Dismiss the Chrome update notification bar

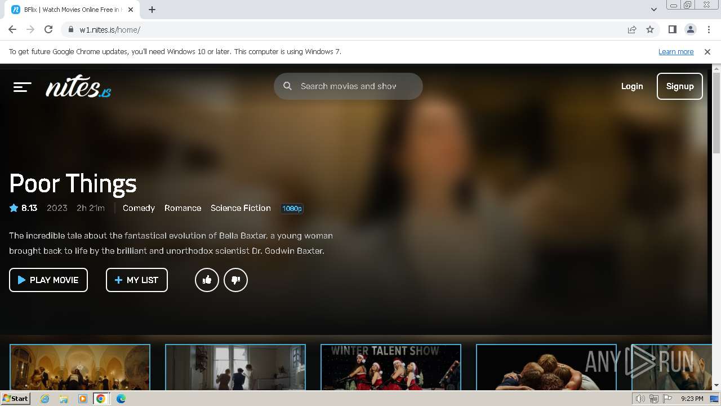tap(707, 51)
